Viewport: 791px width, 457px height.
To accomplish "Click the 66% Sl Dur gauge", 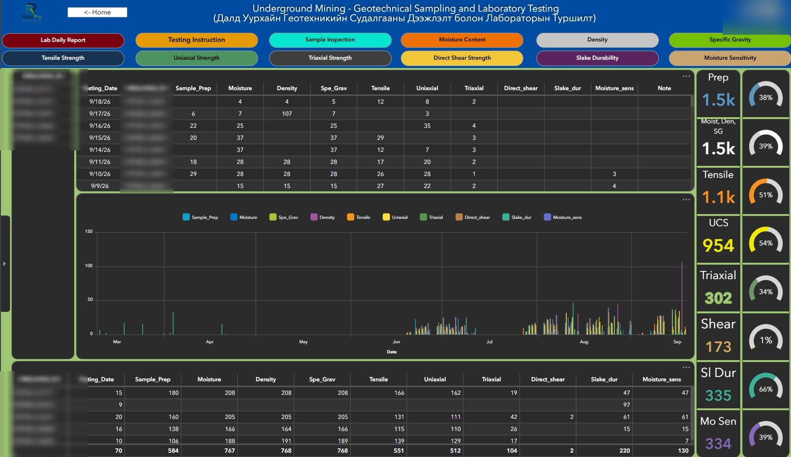I will click(x=765, y=386).
